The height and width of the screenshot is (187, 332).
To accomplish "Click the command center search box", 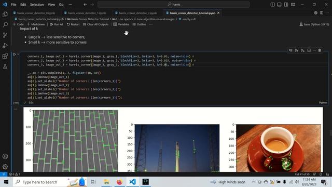I will coord(173,5).
